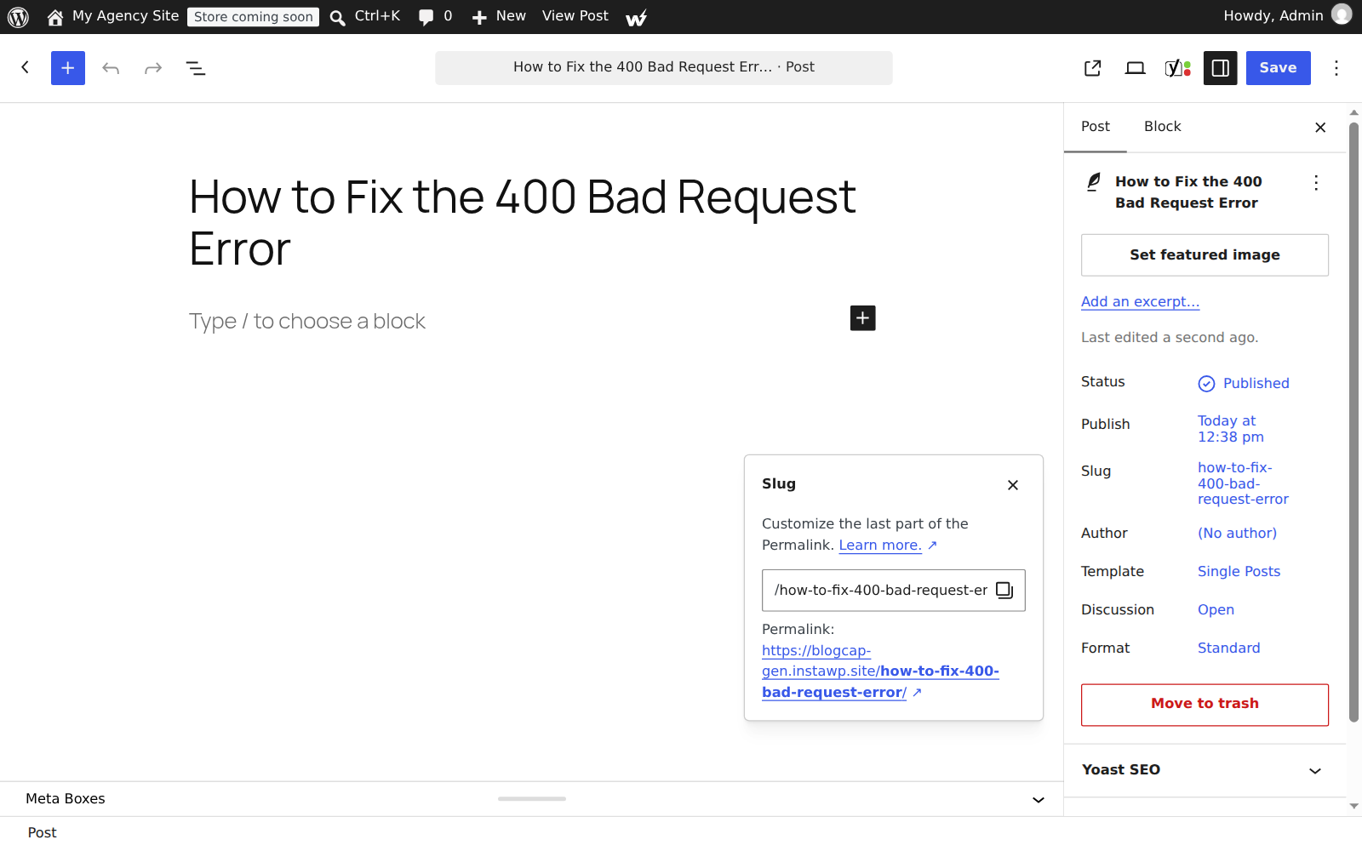This screenshot has width=1362, height=851.
Task: Click the Redo arrow
Action: (153, 68)
